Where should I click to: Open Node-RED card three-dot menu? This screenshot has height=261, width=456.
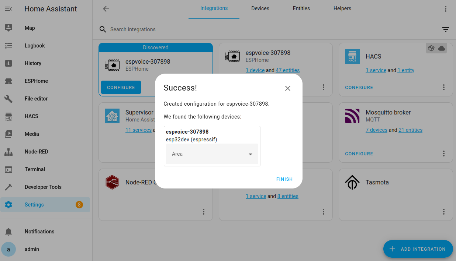pyautogui.click(x=204, y=212)
